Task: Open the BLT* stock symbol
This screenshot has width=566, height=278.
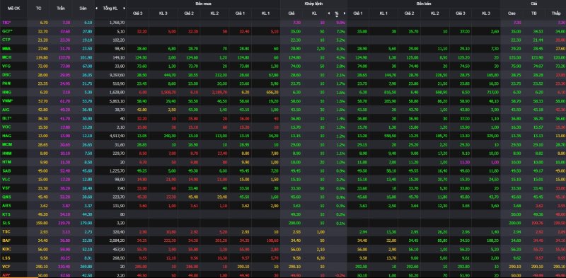Action: [x=6, y=118]
